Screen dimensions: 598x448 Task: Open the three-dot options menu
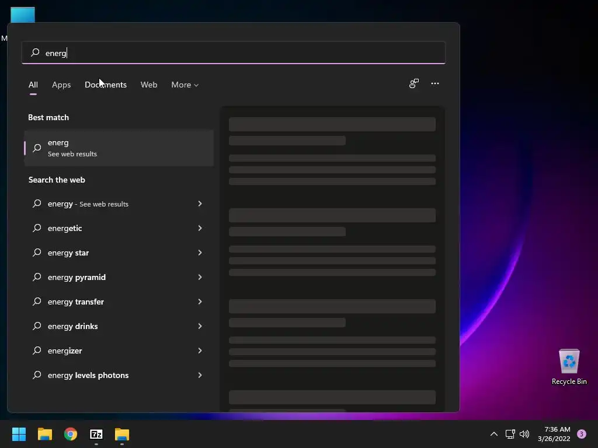point(434,83)
